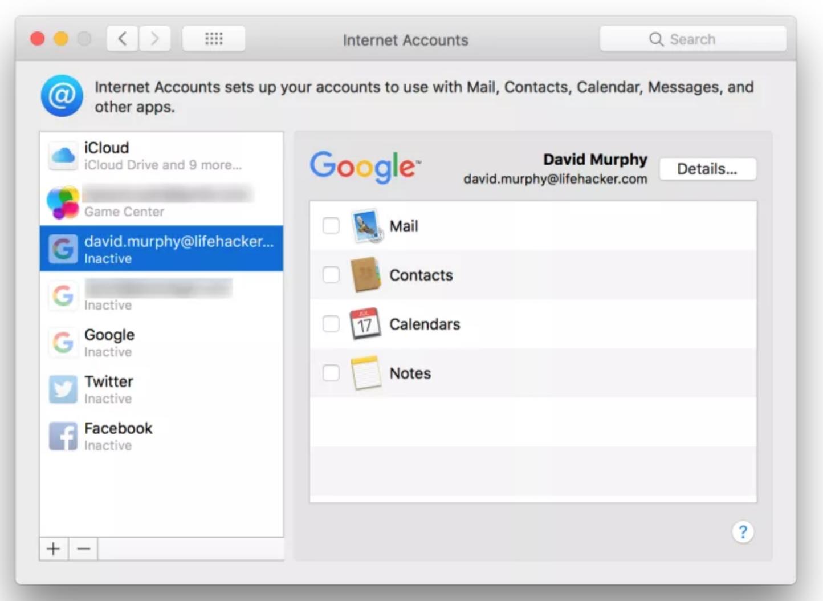
Task: Click the Facebook logo icon
Action: point(63,436)
